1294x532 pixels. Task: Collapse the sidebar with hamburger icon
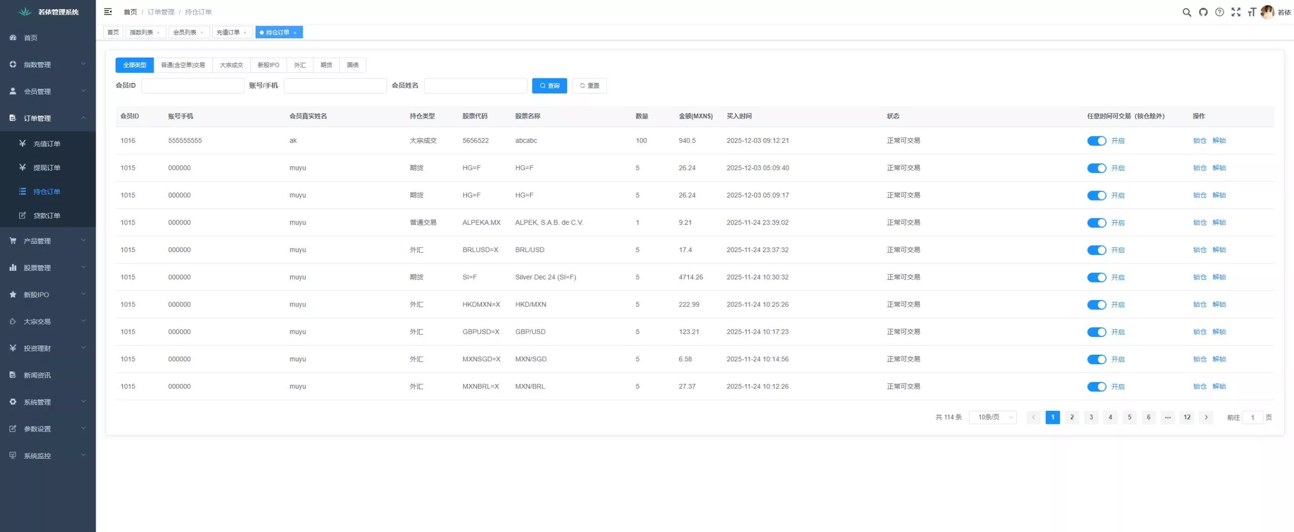click(x=108, y=12)
